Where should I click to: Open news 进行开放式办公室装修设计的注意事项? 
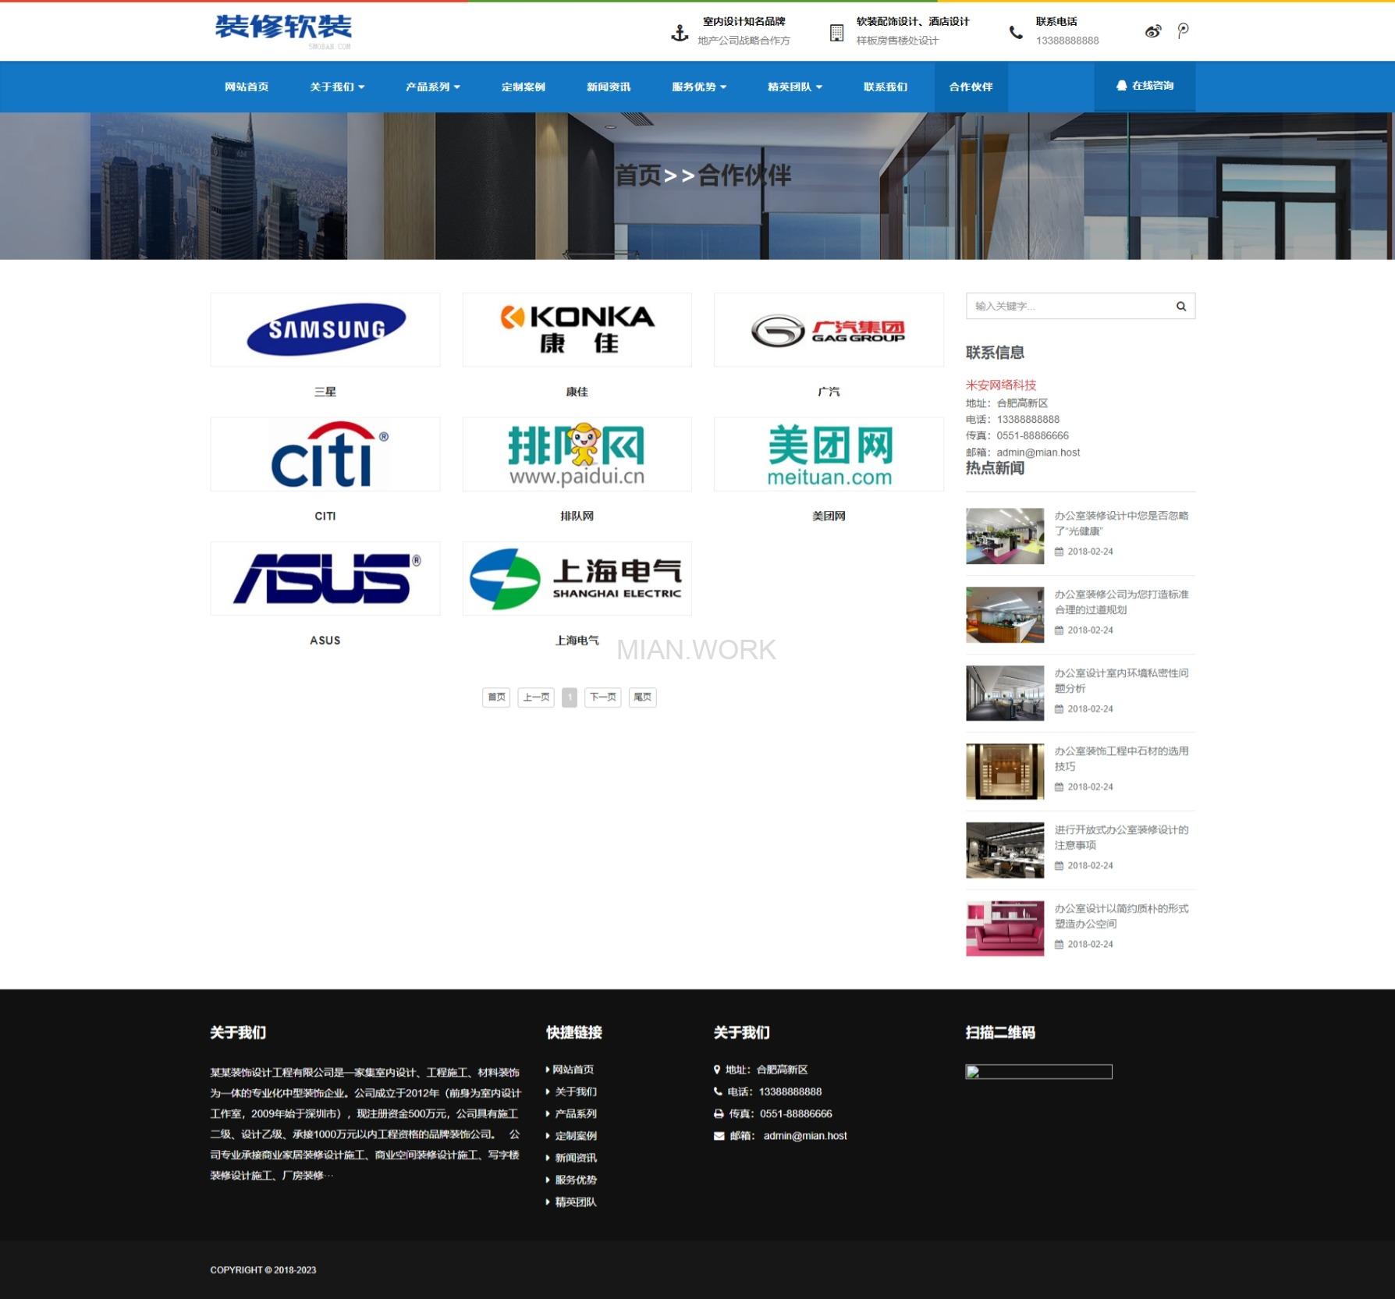coord(1121,837)
